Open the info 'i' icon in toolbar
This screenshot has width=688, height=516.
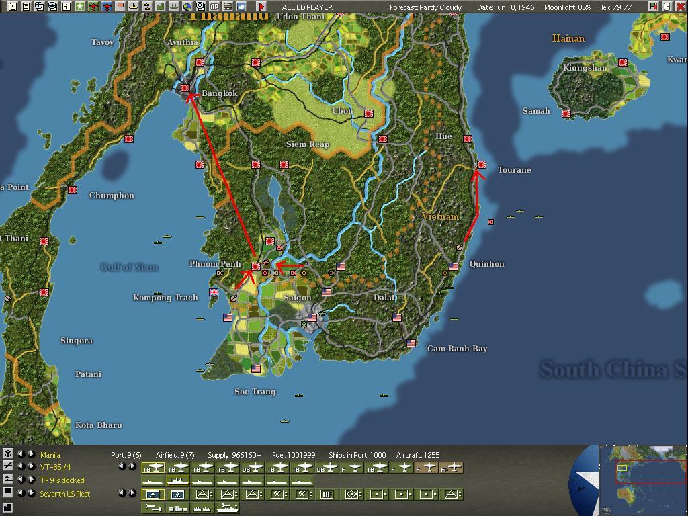67,7
